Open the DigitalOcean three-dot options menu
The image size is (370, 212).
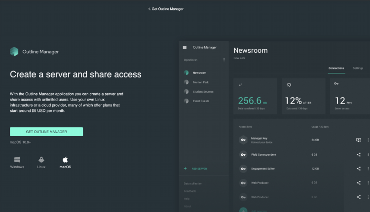pyautogui.click(x=224, y=60)
